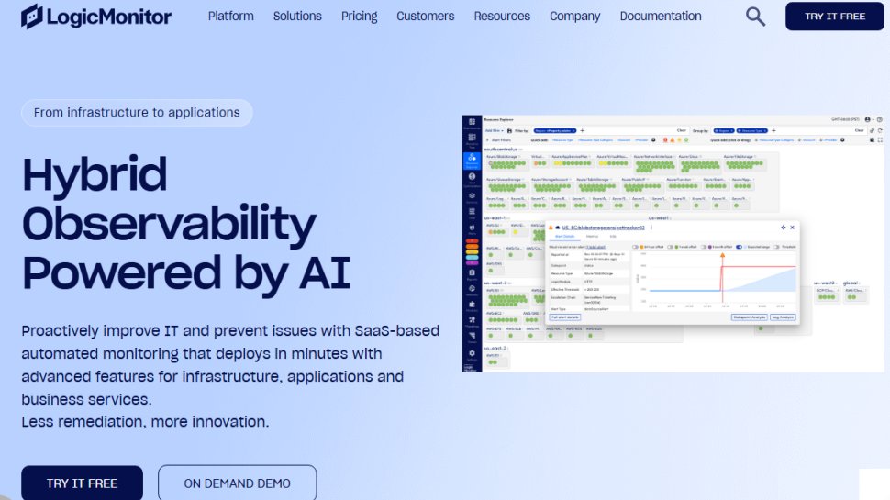The image size is (890, 500).
Task: Open the Add filter dropdown in the preview
Action: point(495,131)
